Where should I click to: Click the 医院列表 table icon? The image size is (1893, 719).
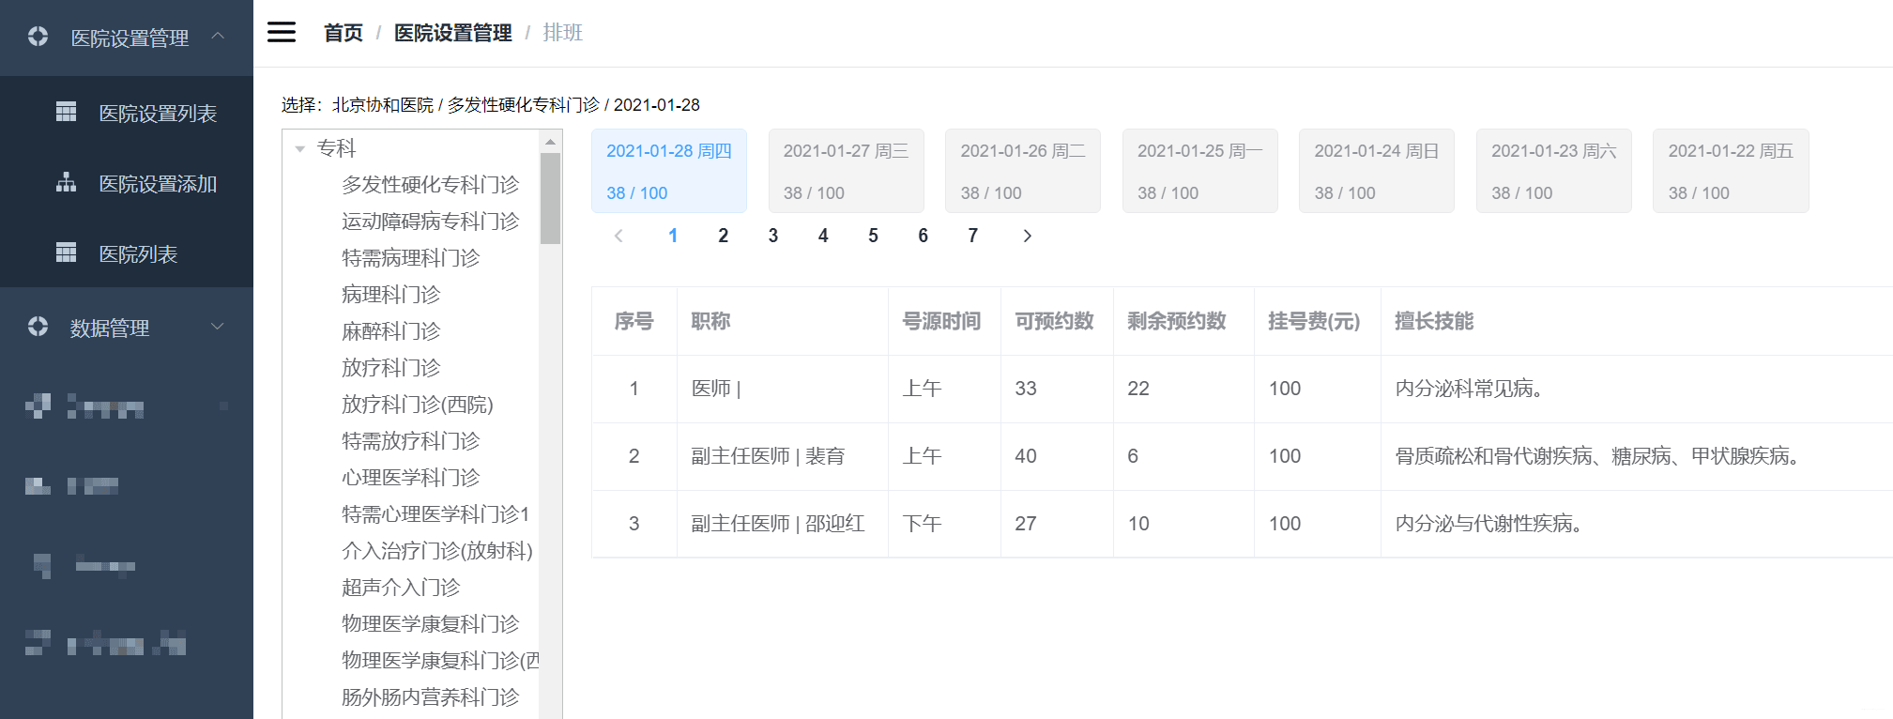[66, 252]
